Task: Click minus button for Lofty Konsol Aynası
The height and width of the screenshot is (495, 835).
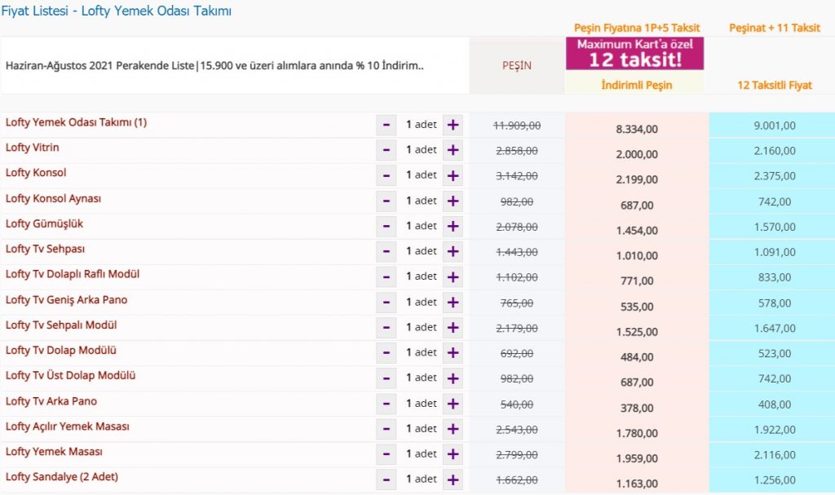Action: click(x=387, y=201)
